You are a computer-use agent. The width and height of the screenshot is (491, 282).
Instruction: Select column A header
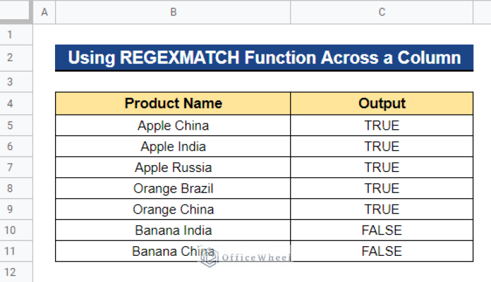(44, 12)
